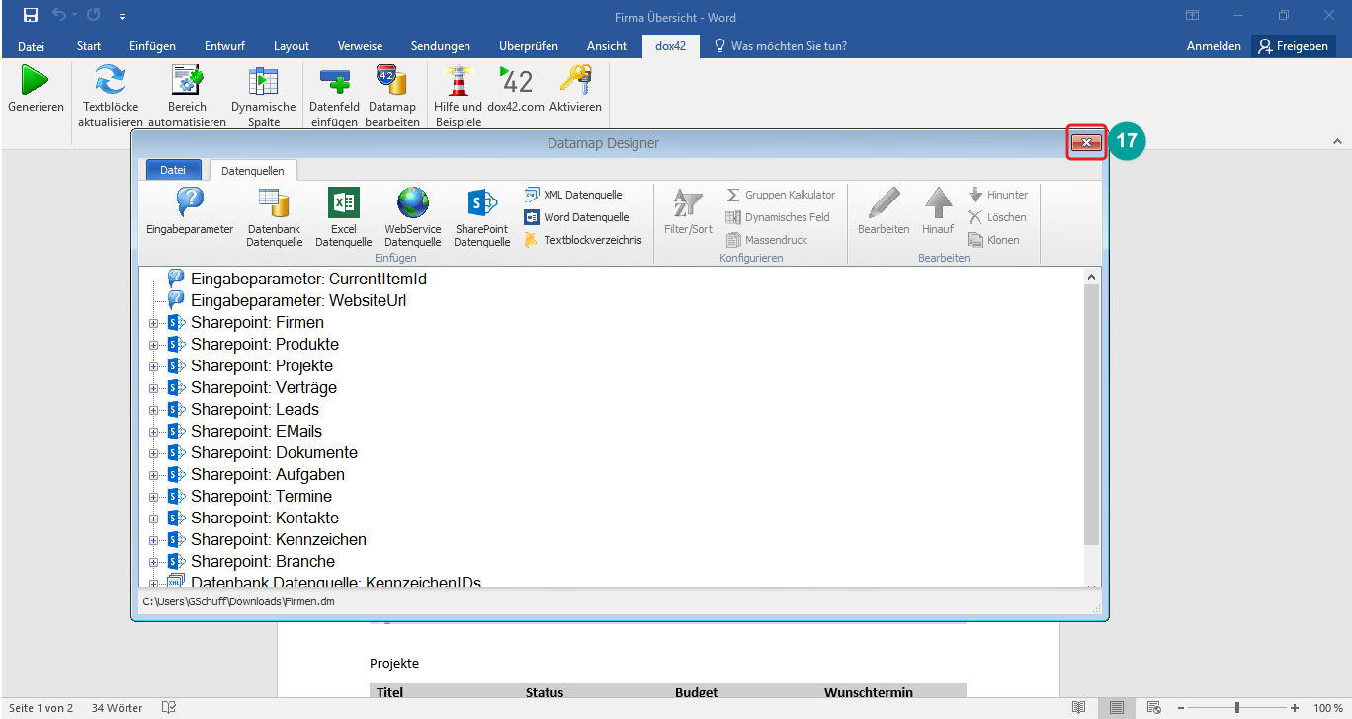
Task: Insert a Datenbank Datenquelle
Action: point(274,216)
